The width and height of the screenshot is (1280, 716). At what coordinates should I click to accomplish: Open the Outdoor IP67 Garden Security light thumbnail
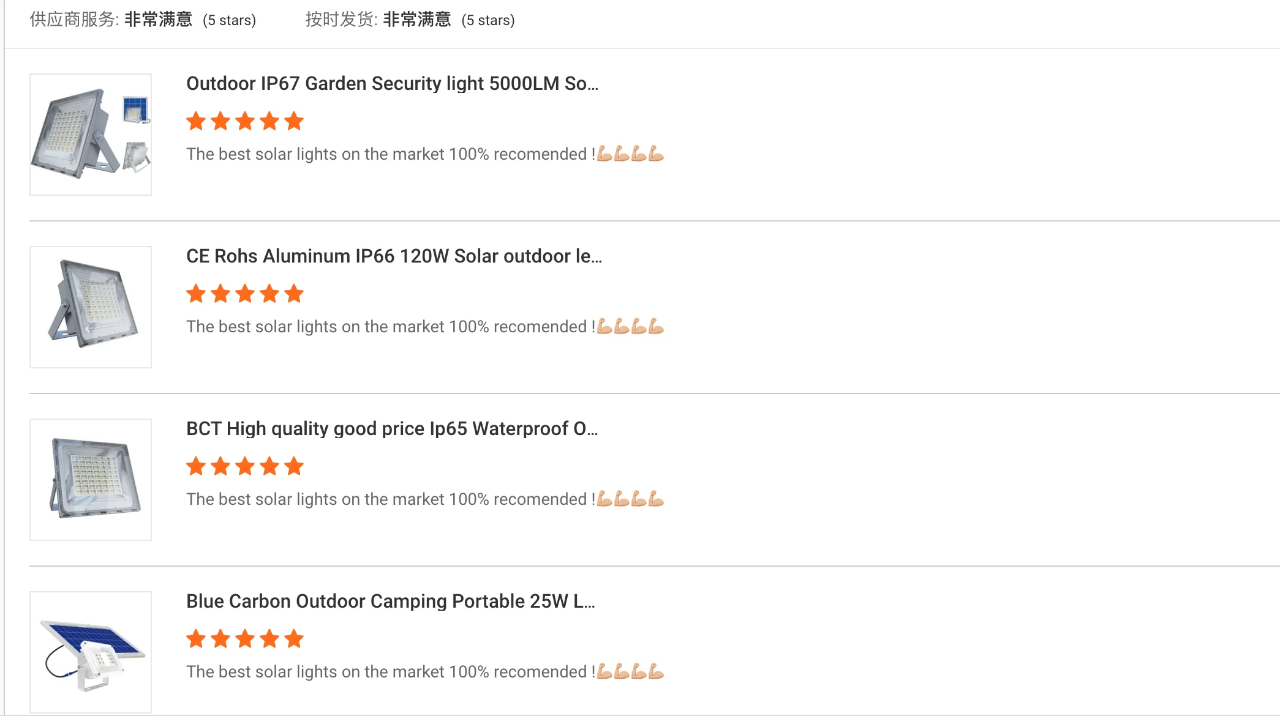point(91,135)
